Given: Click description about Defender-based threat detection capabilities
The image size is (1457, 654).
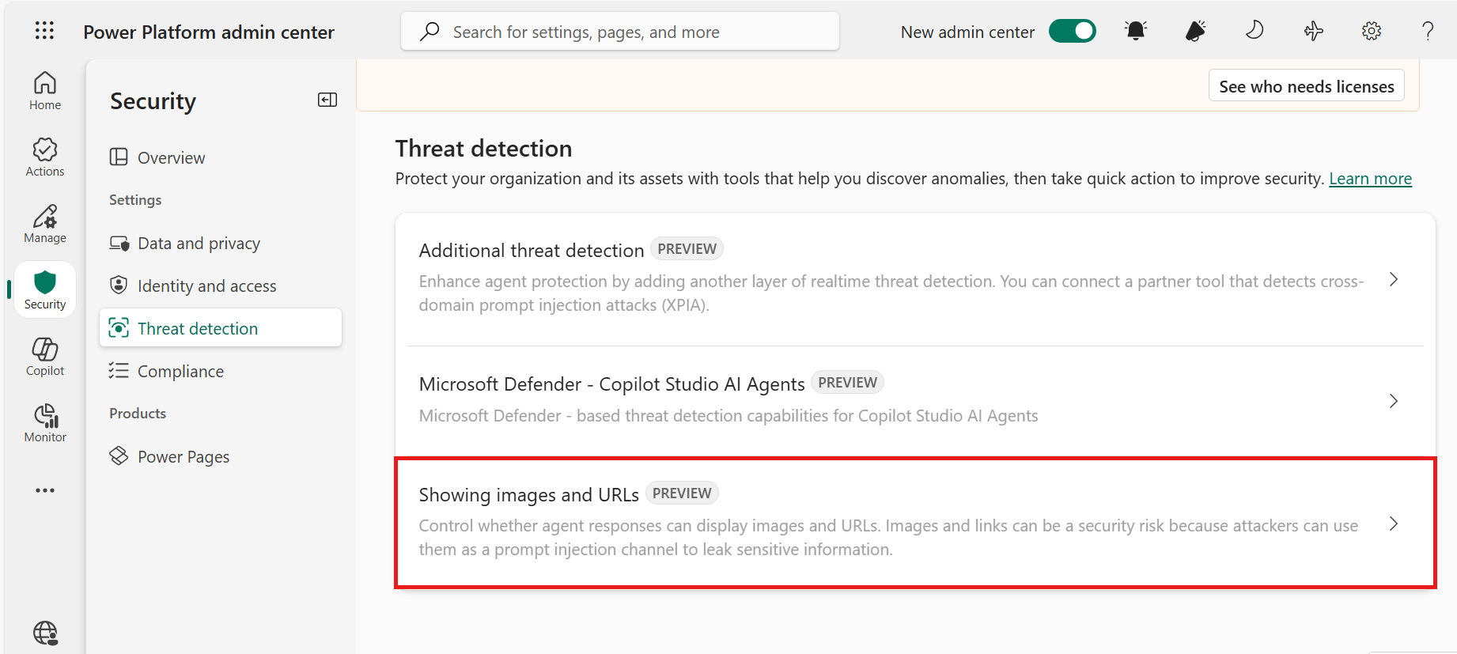Looking at the screenshot, I should [x=728, y=416].
